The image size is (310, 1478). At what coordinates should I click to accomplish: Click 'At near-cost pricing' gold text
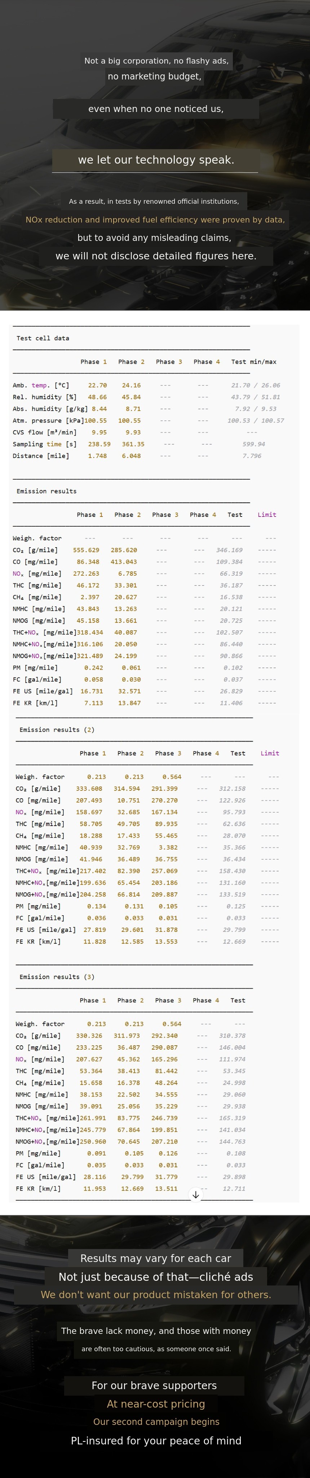coord(155,1404)
